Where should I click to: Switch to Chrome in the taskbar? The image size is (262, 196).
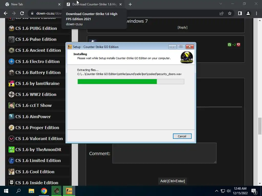44,191
